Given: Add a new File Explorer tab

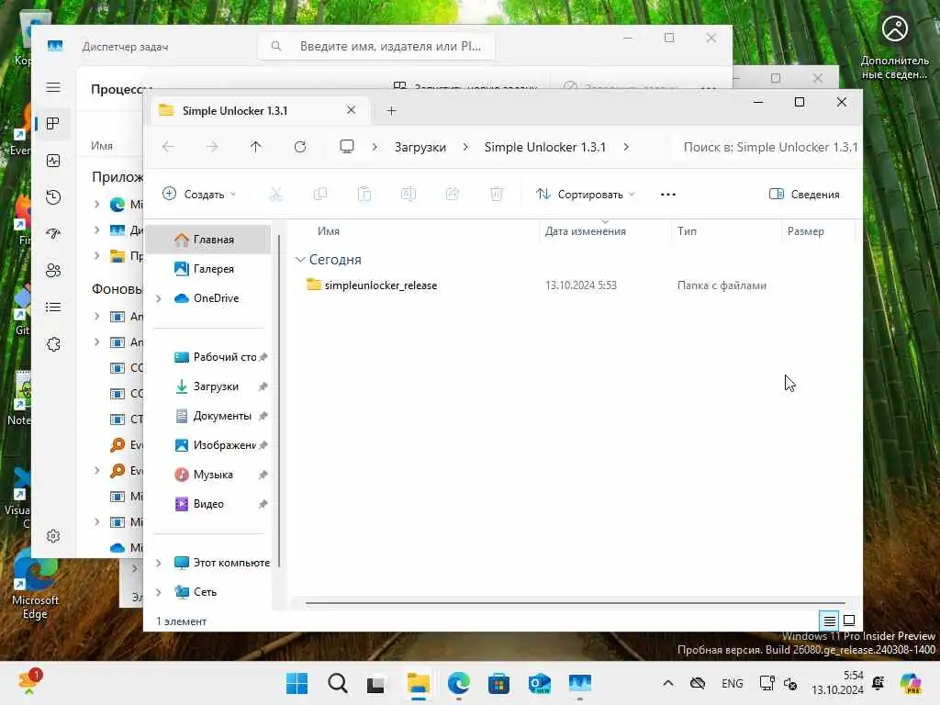Looking at the screenshot, I should (x=391, y=111).
